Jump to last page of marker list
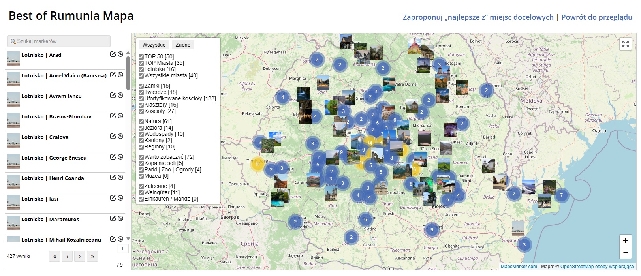Image resolution: width=641 pixels, height=276 pixels. [92, 257]
